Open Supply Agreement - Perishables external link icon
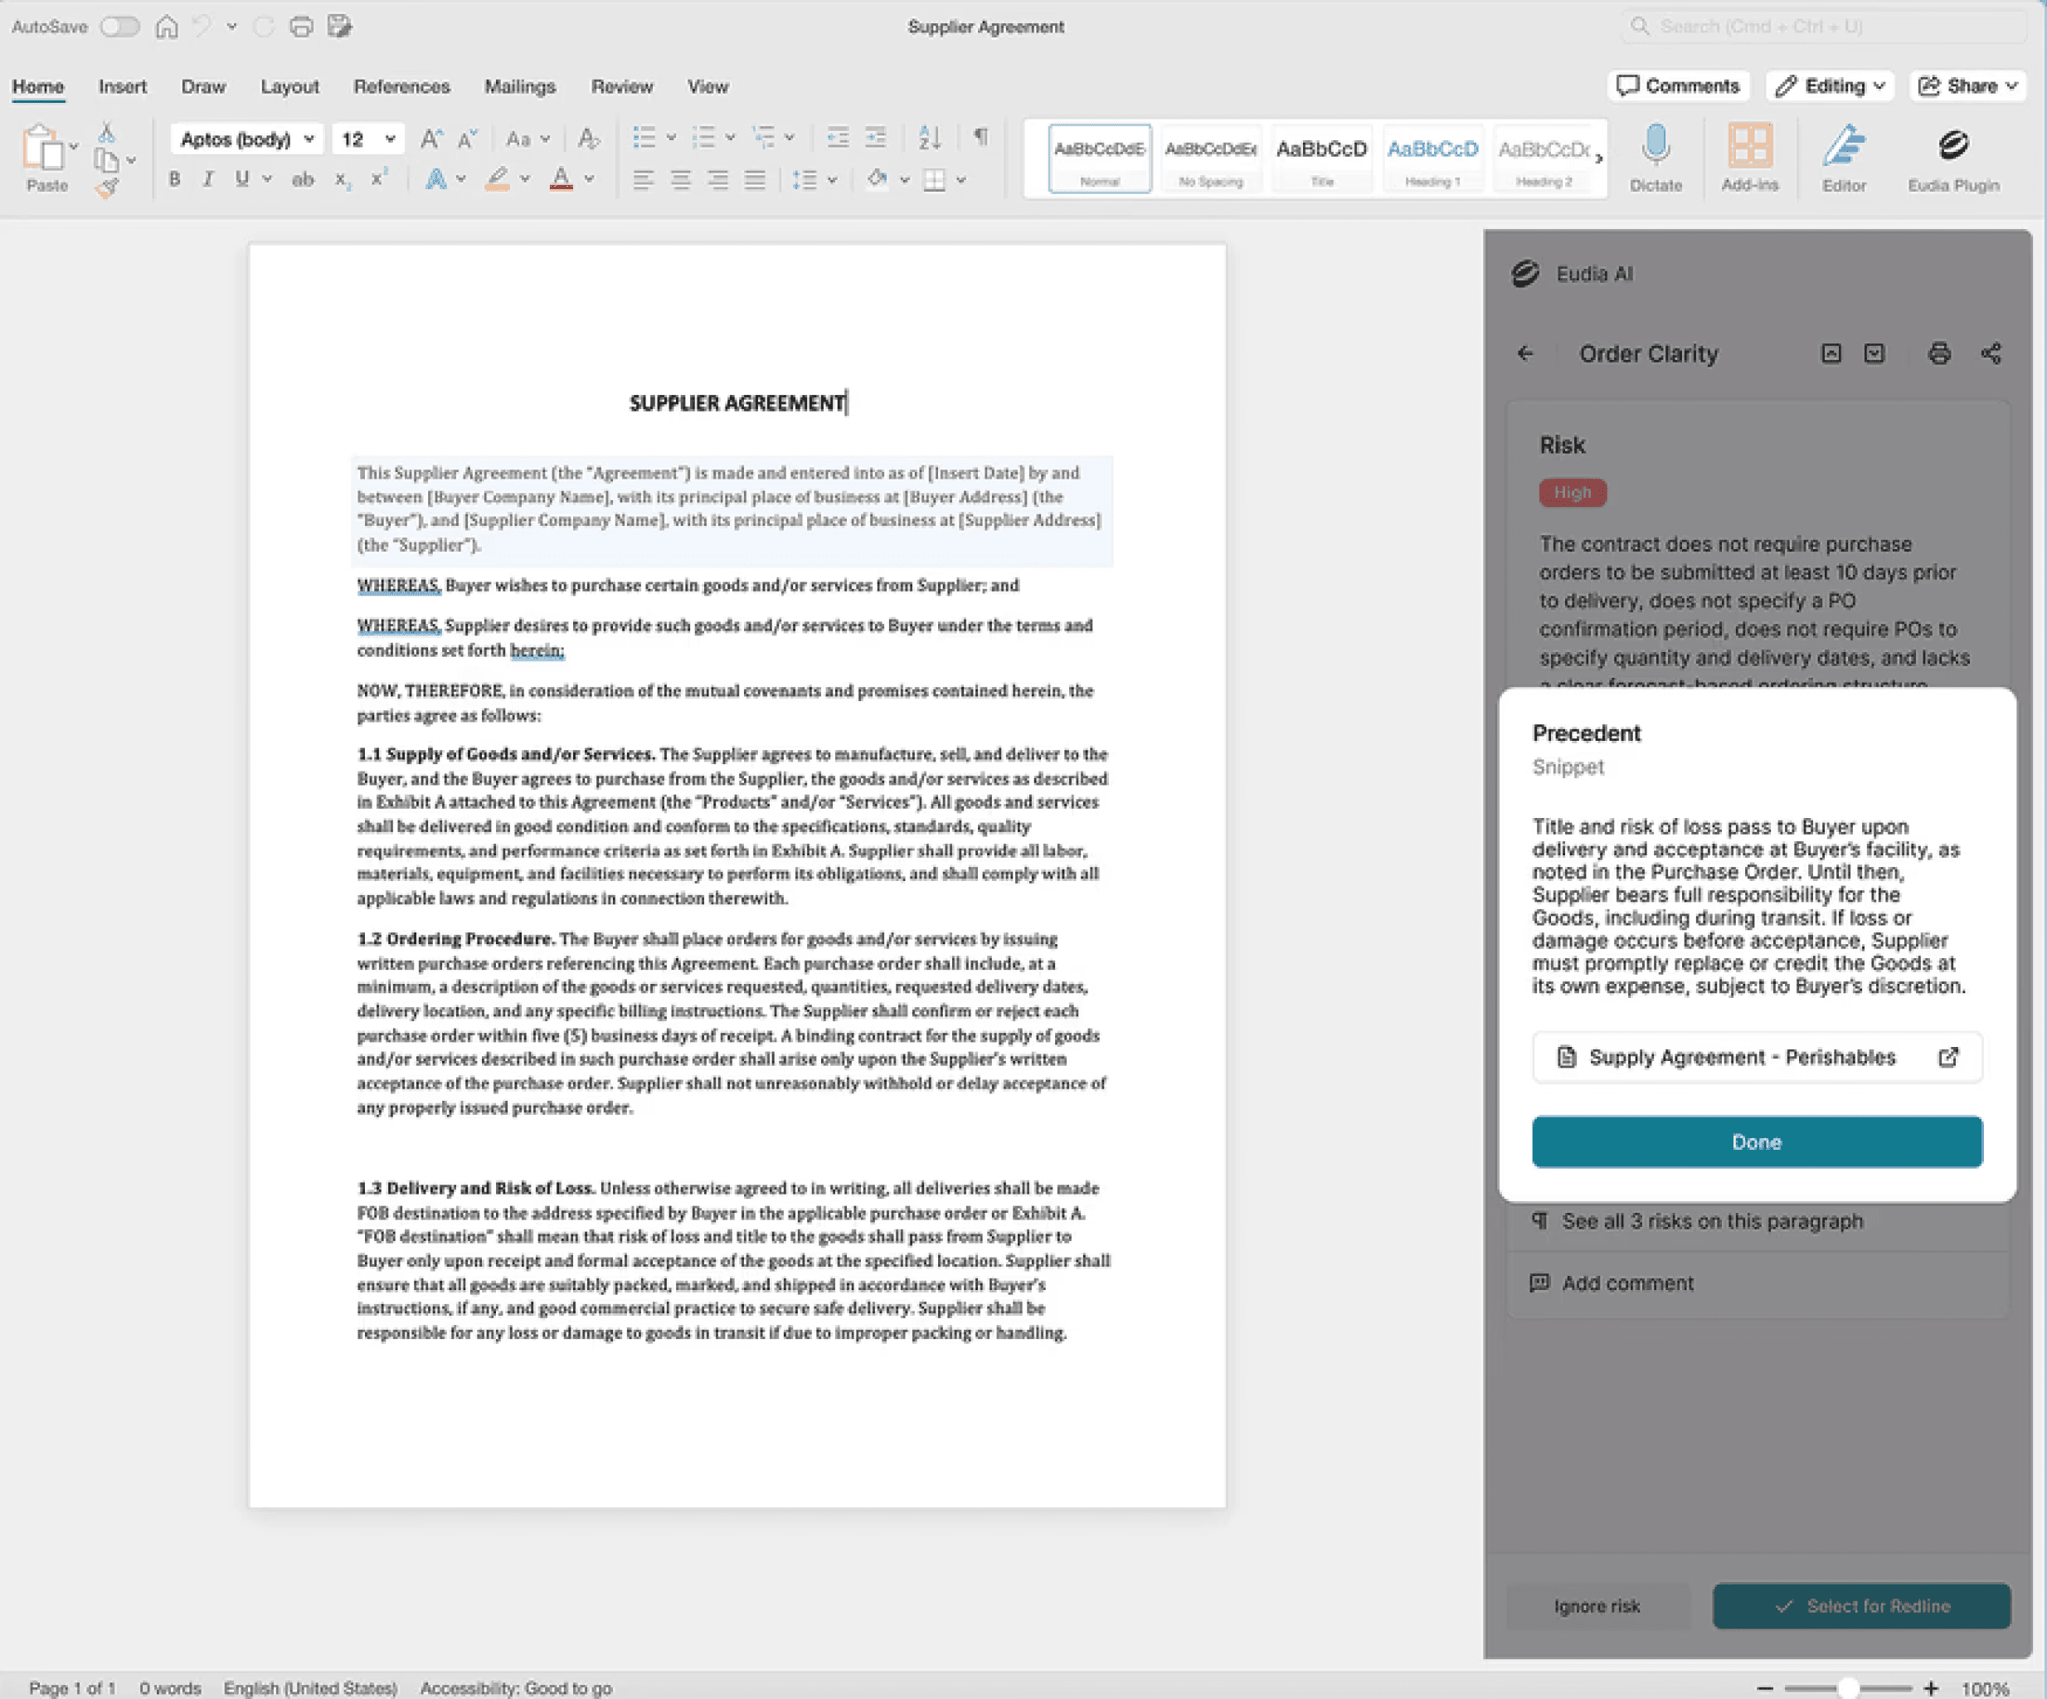 coord(1947,1058)
